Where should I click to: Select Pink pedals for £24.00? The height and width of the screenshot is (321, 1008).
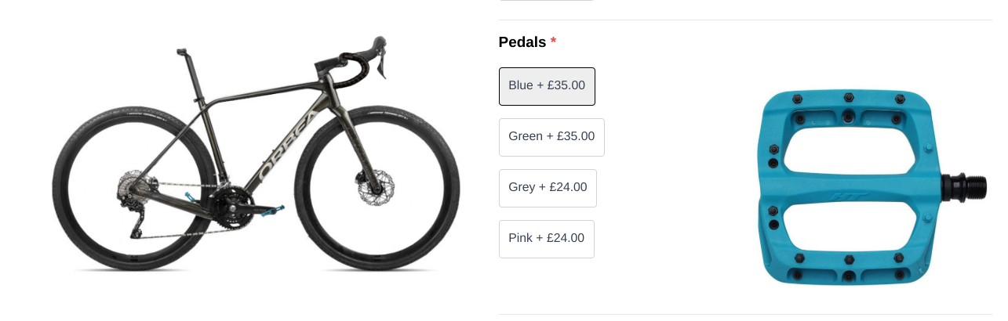point(546,239)
